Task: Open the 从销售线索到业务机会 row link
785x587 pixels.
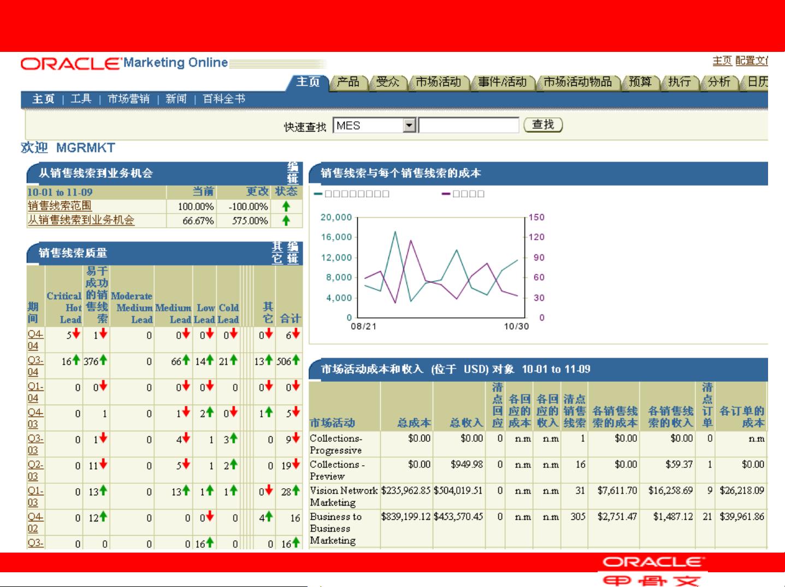Action: pos(81,220)
